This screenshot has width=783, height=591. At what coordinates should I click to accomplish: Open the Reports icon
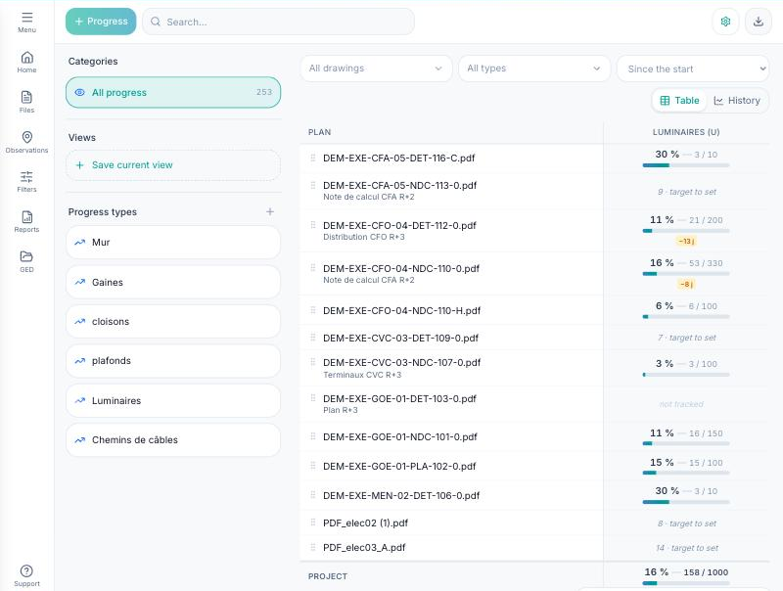pyautogui.click(x=27, y=217)
